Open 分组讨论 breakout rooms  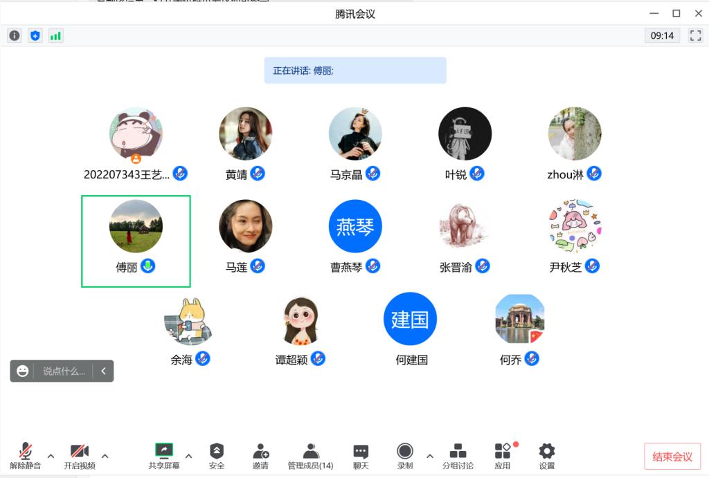458,456
